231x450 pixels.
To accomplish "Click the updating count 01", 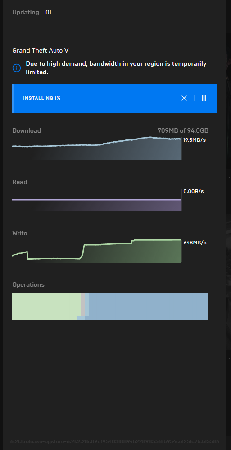I will coord(48,12).
